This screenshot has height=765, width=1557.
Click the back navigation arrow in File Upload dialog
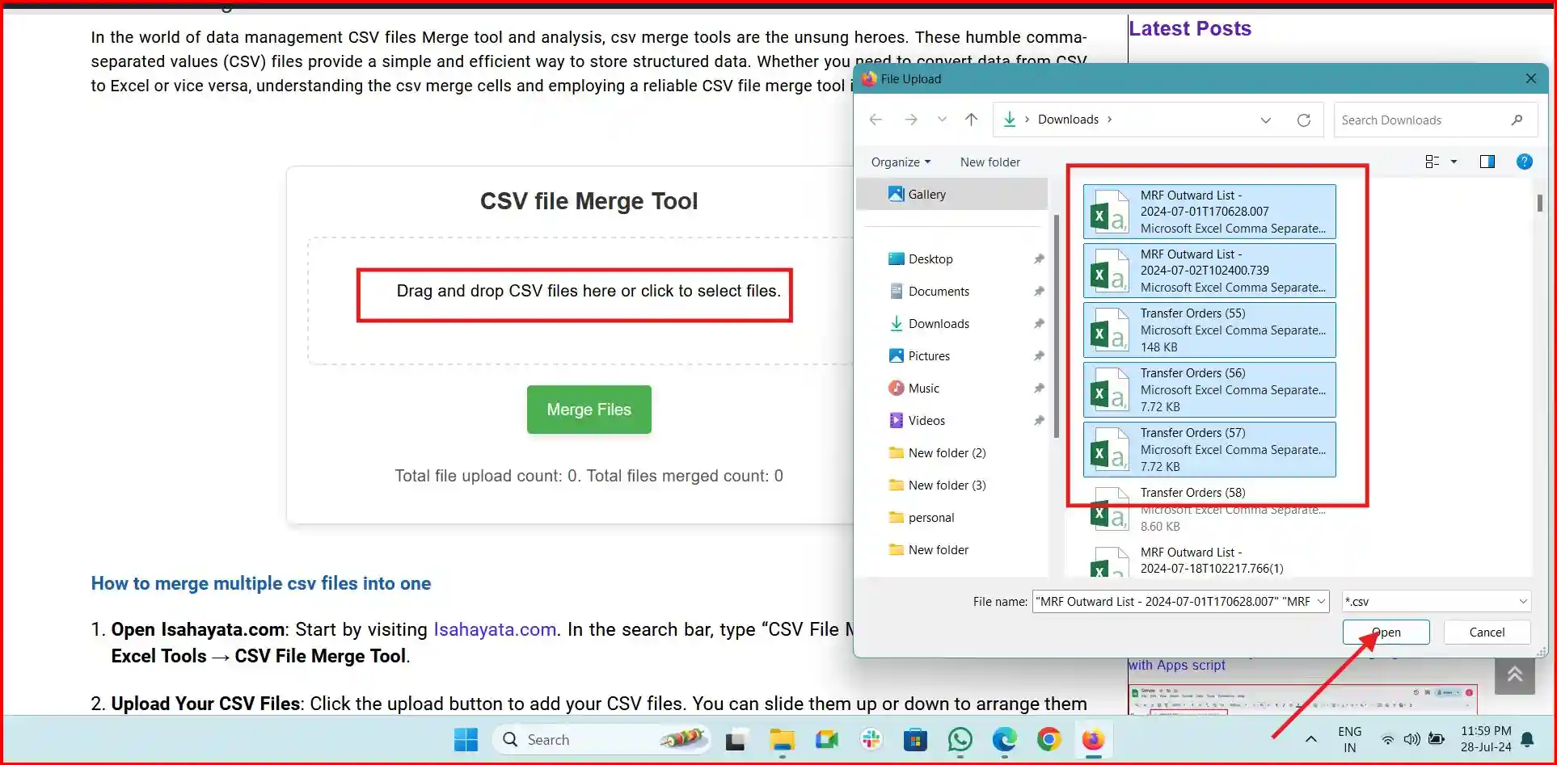tap(876, 119)
